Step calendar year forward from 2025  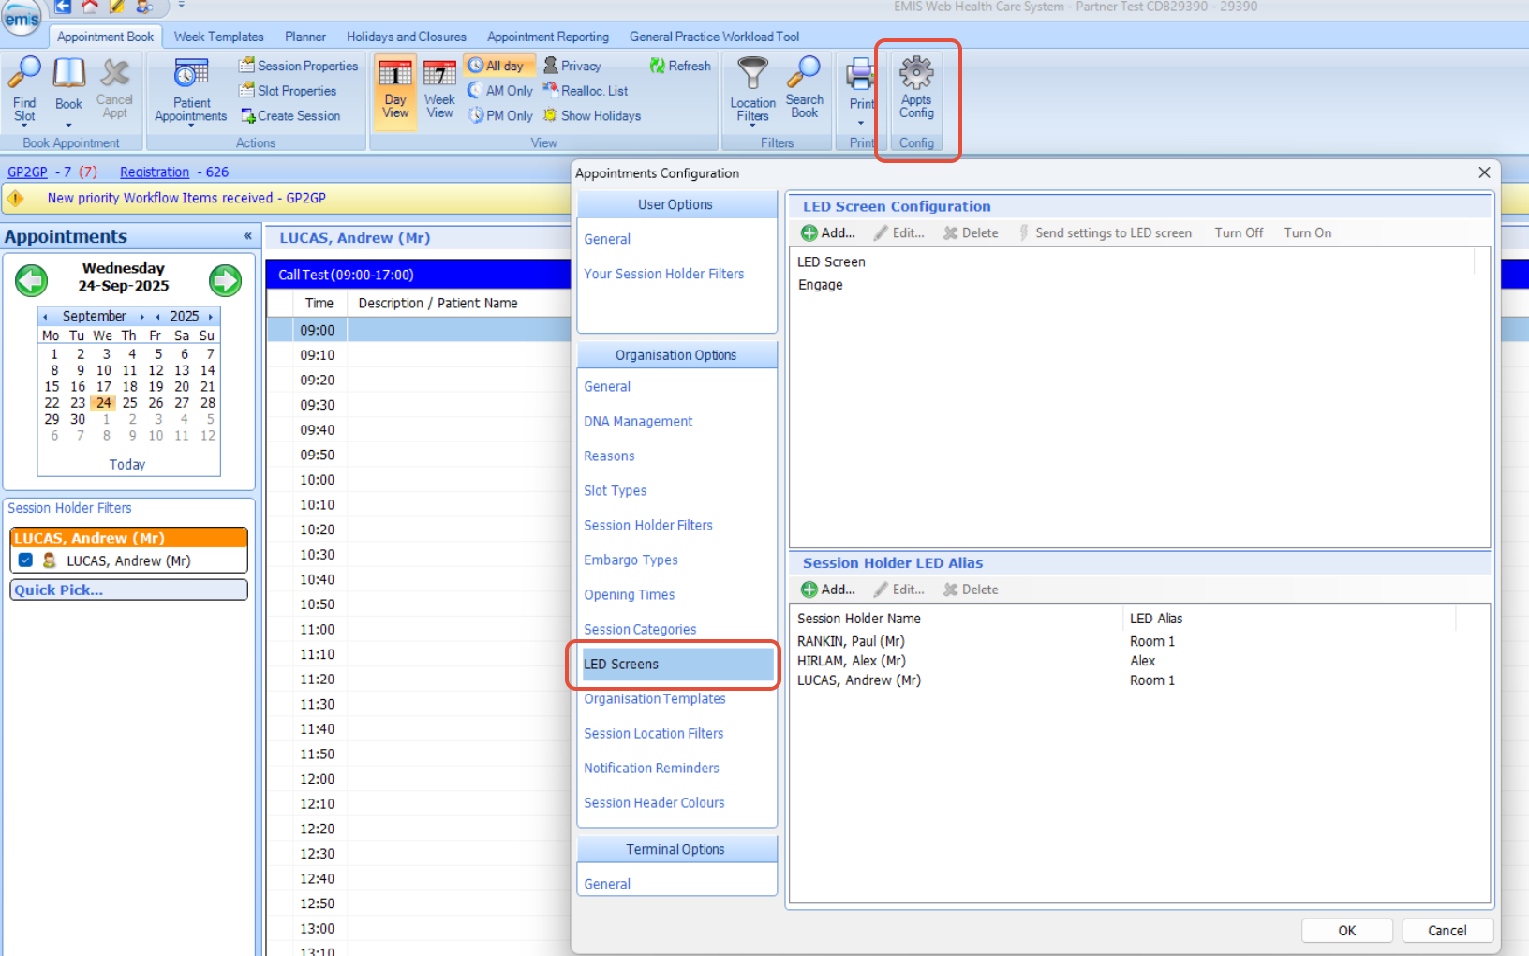pyautogui.click(x=211, y=317)
